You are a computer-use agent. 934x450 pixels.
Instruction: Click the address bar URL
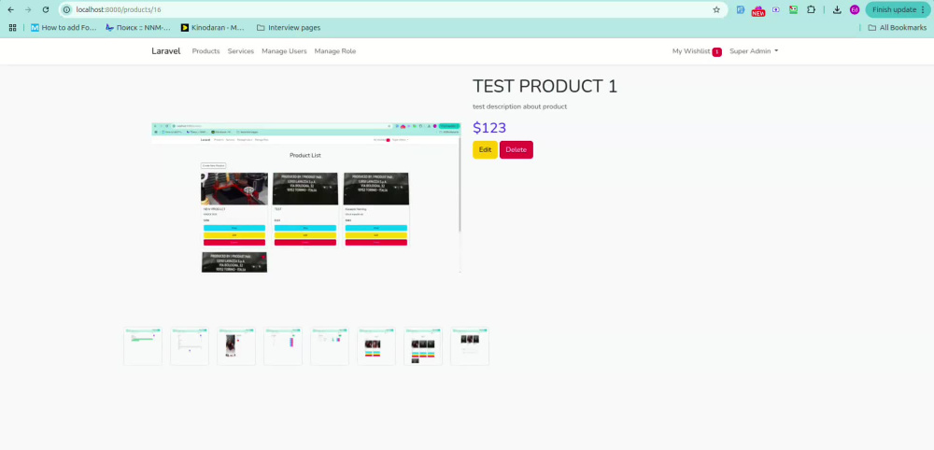click(119, 9)
